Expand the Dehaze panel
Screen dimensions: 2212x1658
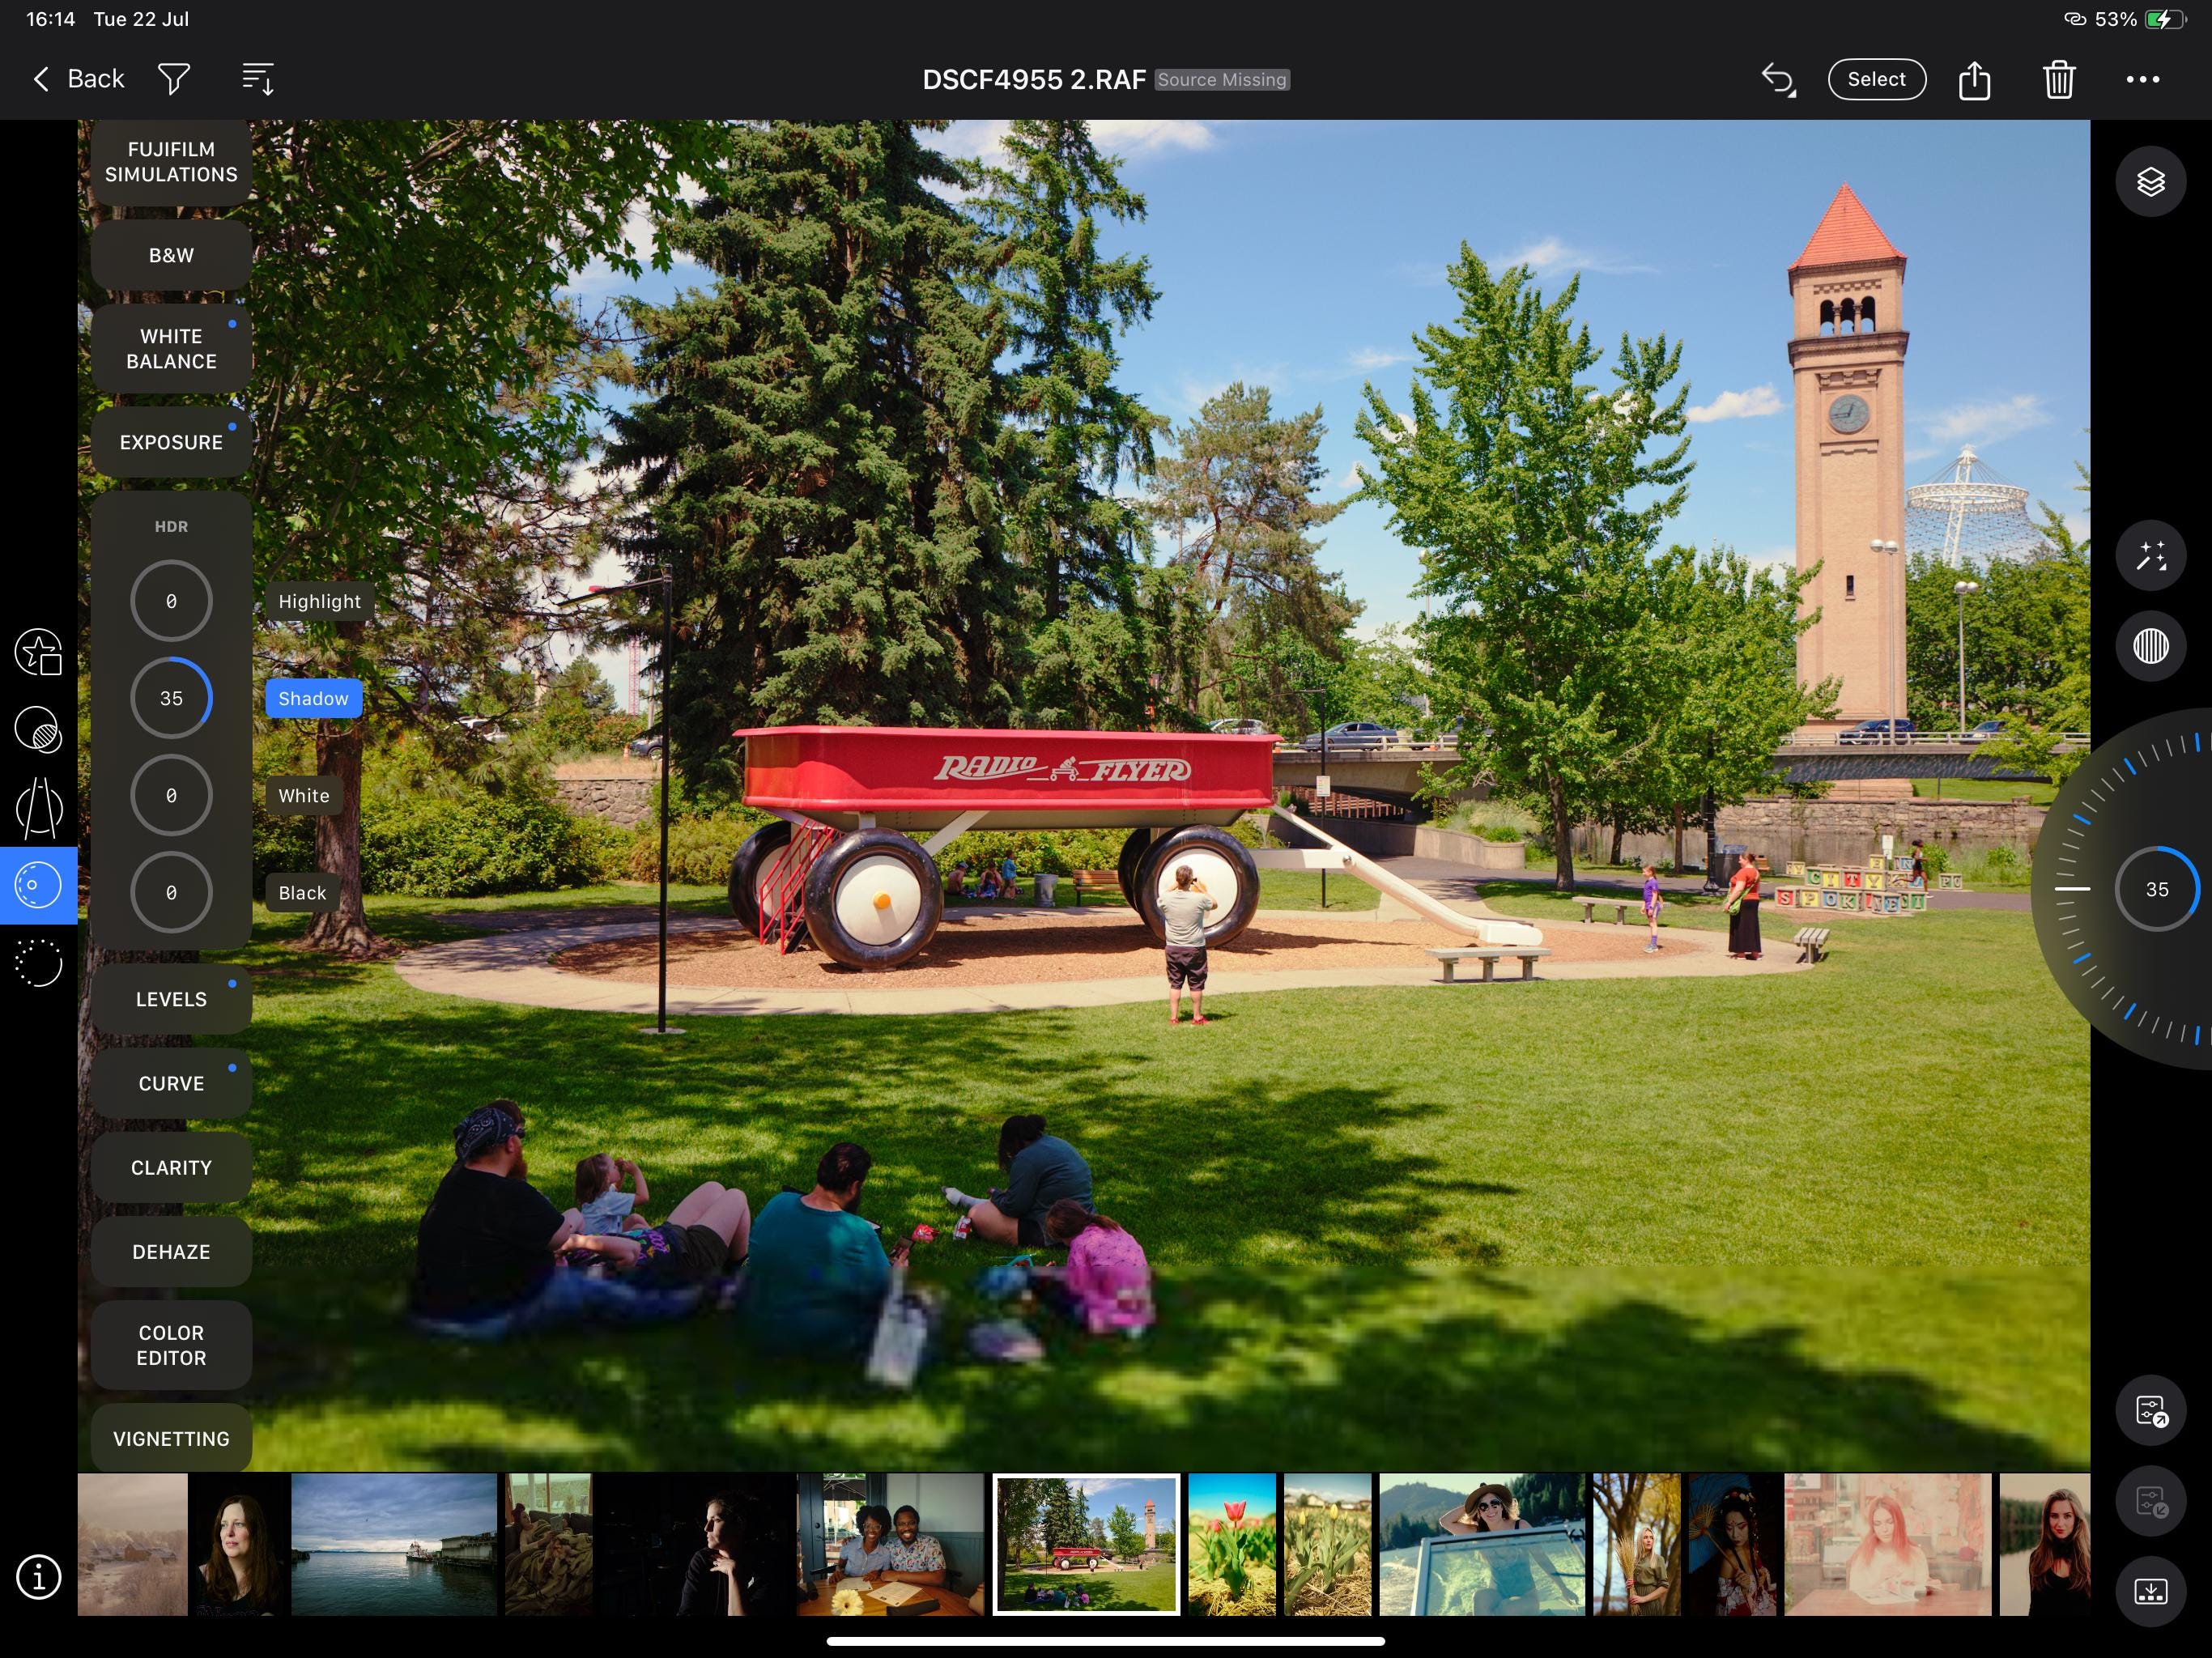171,1251
